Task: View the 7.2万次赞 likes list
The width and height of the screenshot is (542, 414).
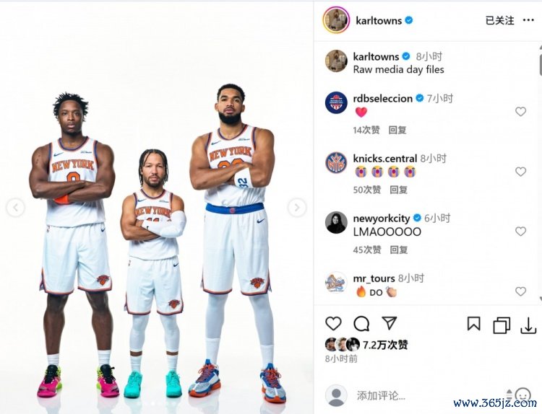Action: (385, 345)
